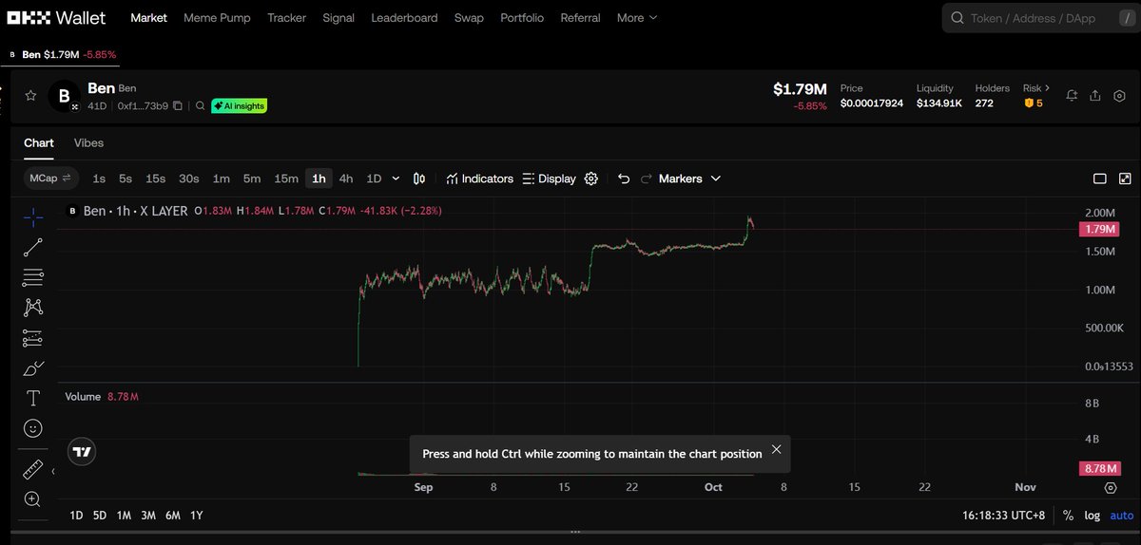The height and width of the screenshot is (545, 1141).
Task: Open the Markers dropdown
Action: (689, 179)
